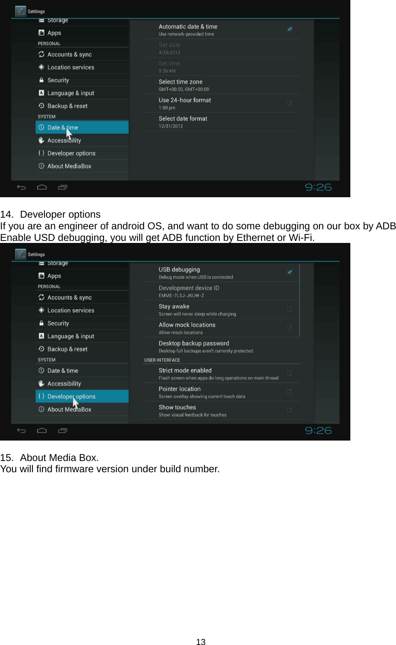Viewport: 396px width, 645px height.
Task: Click Language & input icon in top screenshot
Action: coord(41,93)
